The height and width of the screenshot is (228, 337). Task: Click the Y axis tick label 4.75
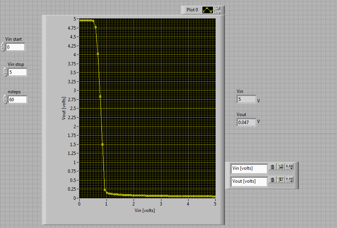[x=72, y=28]
